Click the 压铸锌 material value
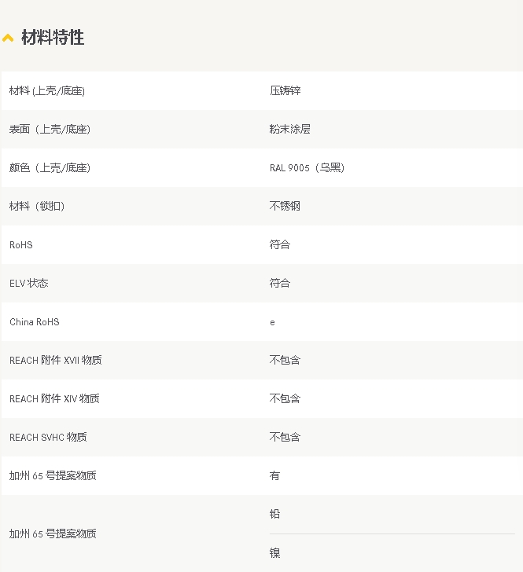 (x=285, y=91)
